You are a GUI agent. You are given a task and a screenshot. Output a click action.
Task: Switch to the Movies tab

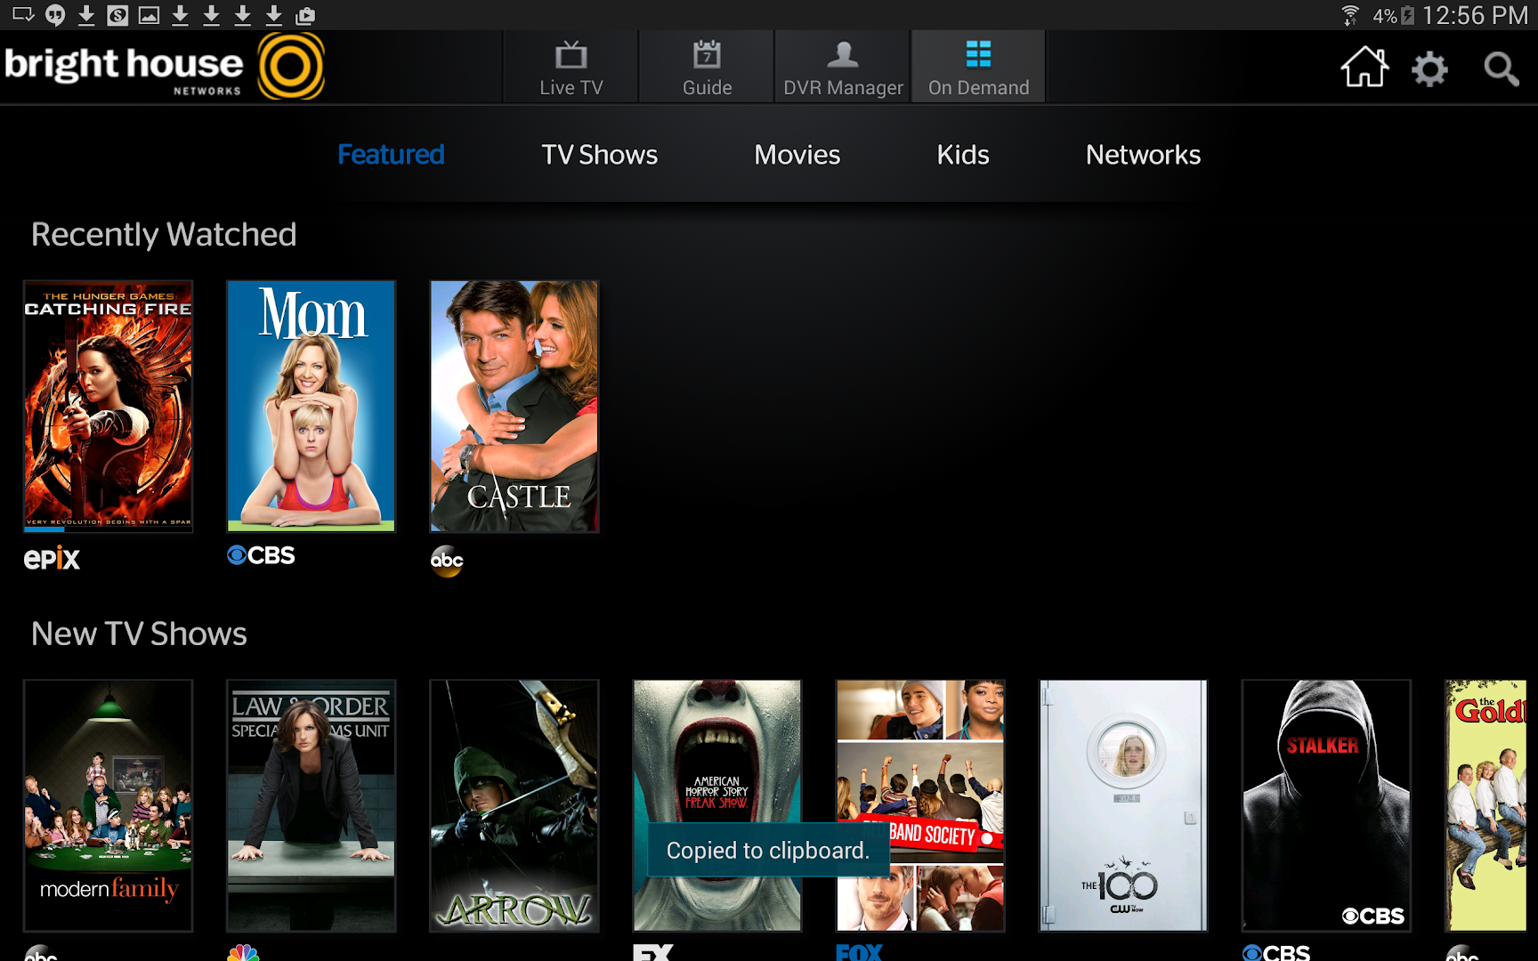pyautogui.click(x=797, y=155)
